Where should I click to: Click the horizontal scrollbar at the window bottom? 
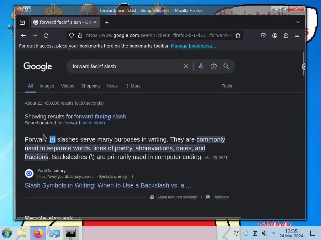[x=129, y=218]
